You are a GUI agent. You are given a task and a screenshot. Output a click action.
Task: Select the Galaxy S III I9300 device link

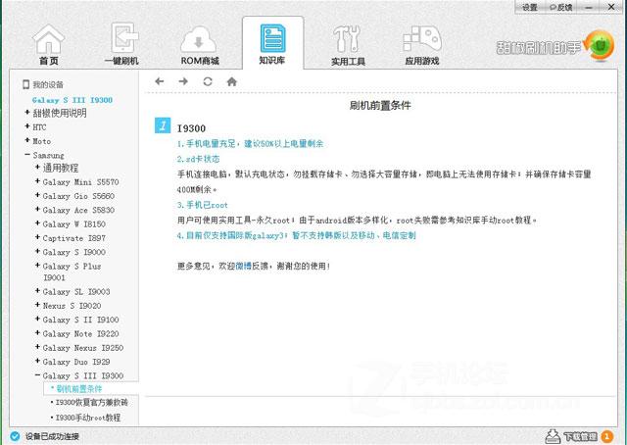pos(72,100)
